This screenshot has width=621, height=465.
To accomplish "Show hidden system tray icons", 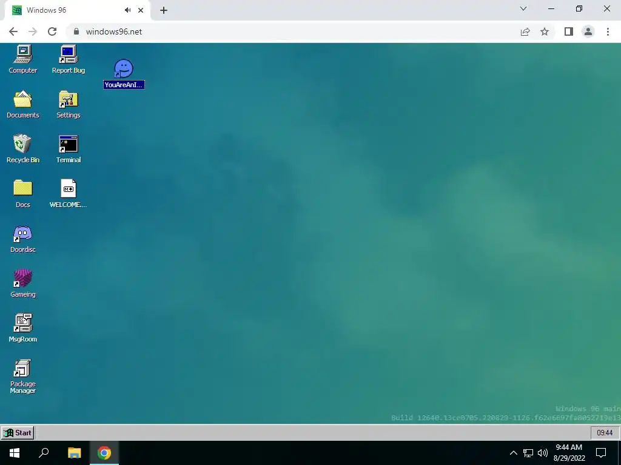I will (513, 453).
